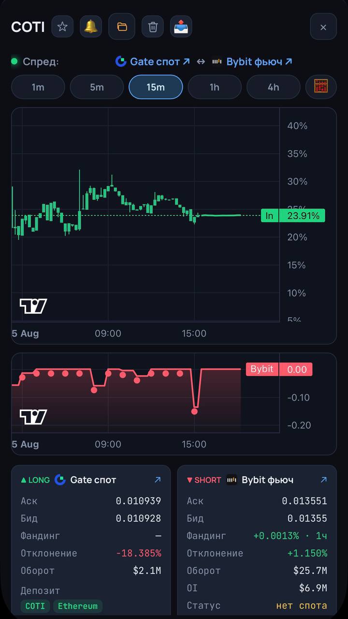This screenshot has width=348, height=619.
Task: Set an alert with the bell icon
Action: 91,27
